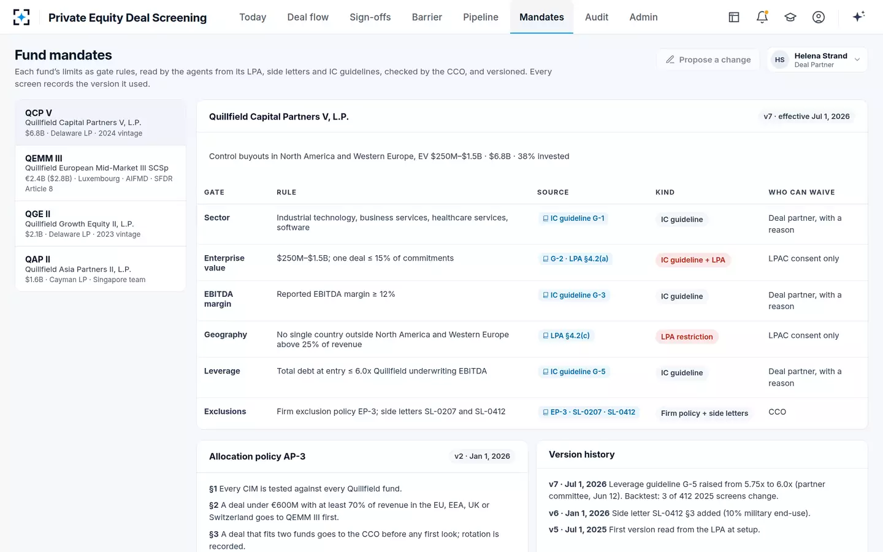Open the Sign-offs tab
Viewport: 883px width, 552px height.
(x=370, y=17)
